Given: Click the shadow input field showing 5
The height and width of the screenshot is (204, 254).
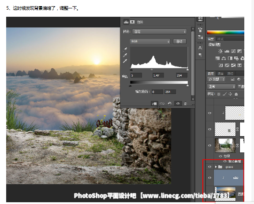Looking at the screenshot, I should tap(136, 75).
